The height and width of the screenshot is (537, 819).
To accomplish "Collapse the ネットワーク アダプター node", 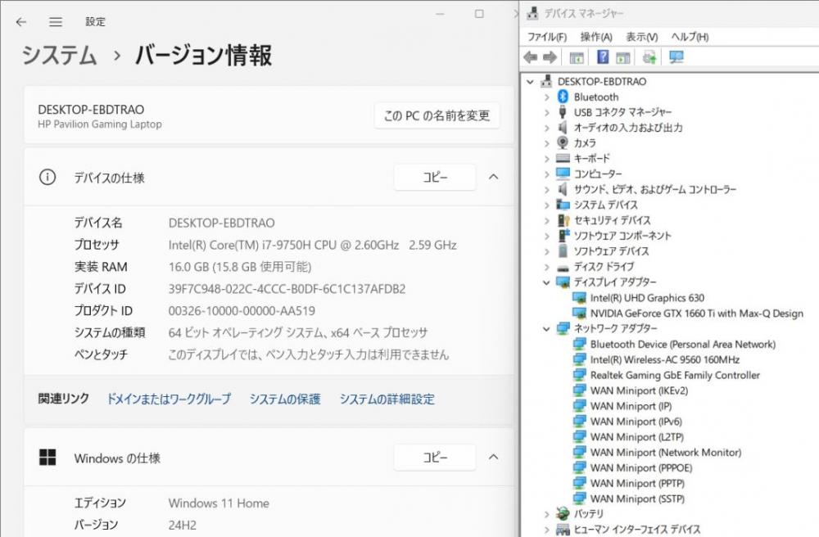I will coord(547,329).
